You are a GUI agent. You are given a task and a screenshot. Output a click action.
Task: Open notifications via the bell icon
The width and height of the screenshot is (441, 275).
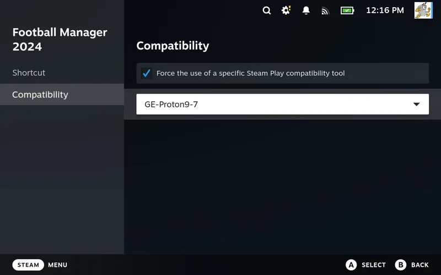pyautogui.click(x=306, y=10)
